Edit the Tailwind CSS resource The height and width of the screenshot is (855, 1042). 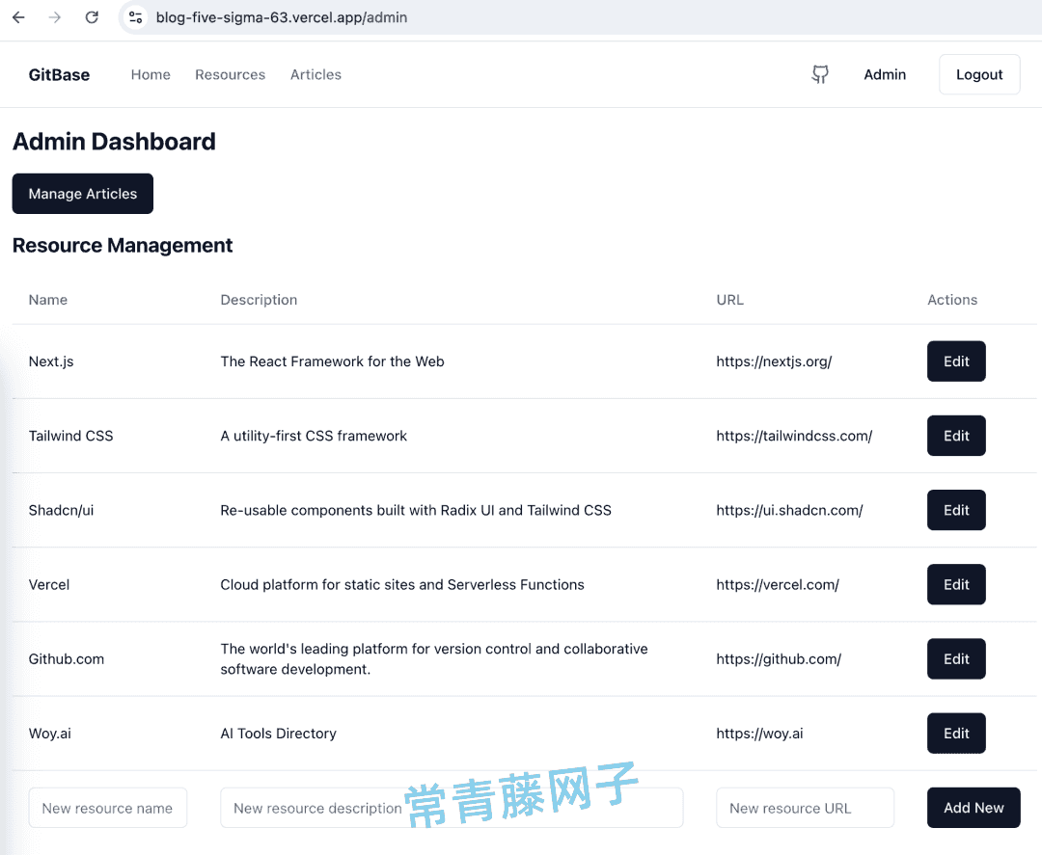click(956, 436)
